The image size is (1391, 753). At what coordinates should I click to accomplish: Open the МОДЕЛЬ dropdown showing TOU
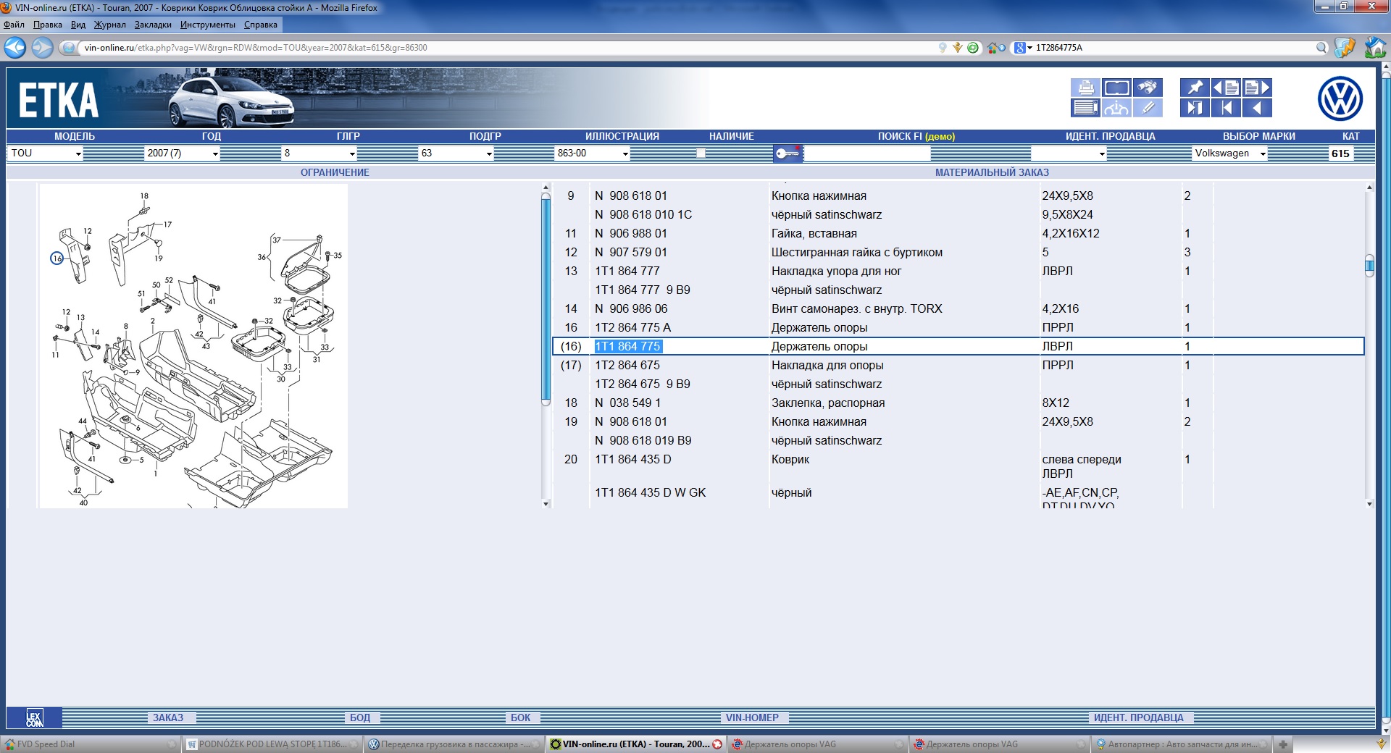coord(45,153)
